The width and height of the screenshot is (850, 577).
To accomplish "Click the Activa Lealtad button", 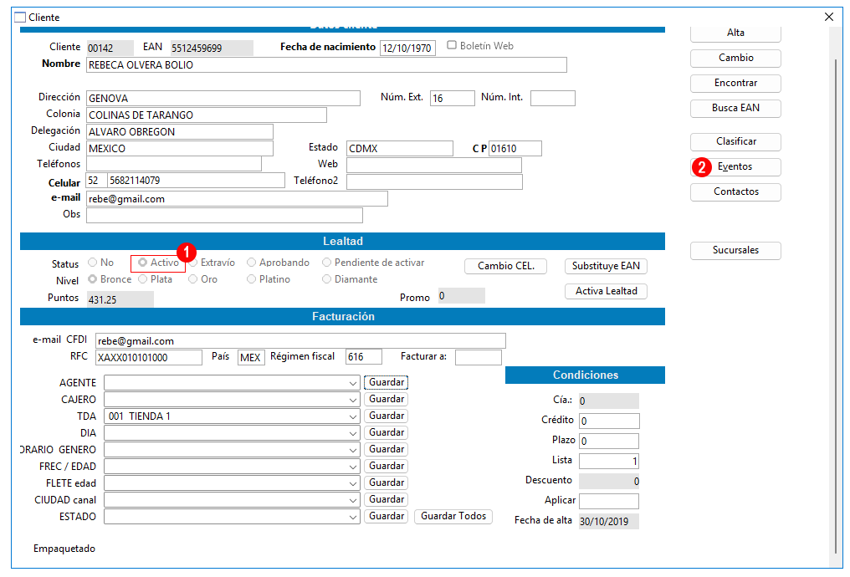I will pos(606,292).
